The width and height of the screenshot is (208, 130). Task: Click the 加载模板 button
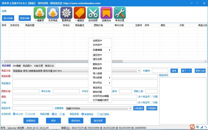(x=139, y=108)
